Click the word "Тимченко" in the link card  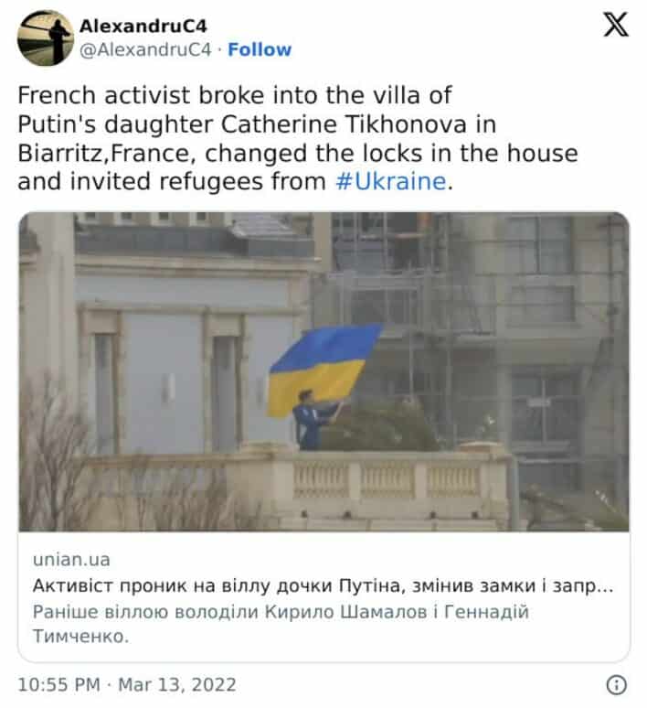tap(80, 637)
